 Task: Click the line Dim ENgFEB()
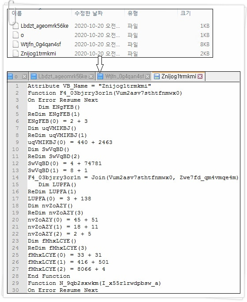click(x=59, y=107)
